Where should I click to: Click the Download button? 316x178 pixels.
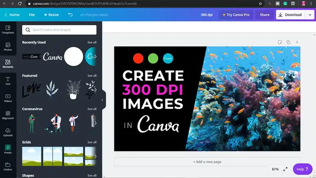[290, 15]
